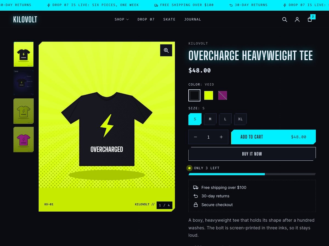Go to DROP 07 in navigation
Image resolution: width=329 pixels, height=246 pixels.
[146, 19]
